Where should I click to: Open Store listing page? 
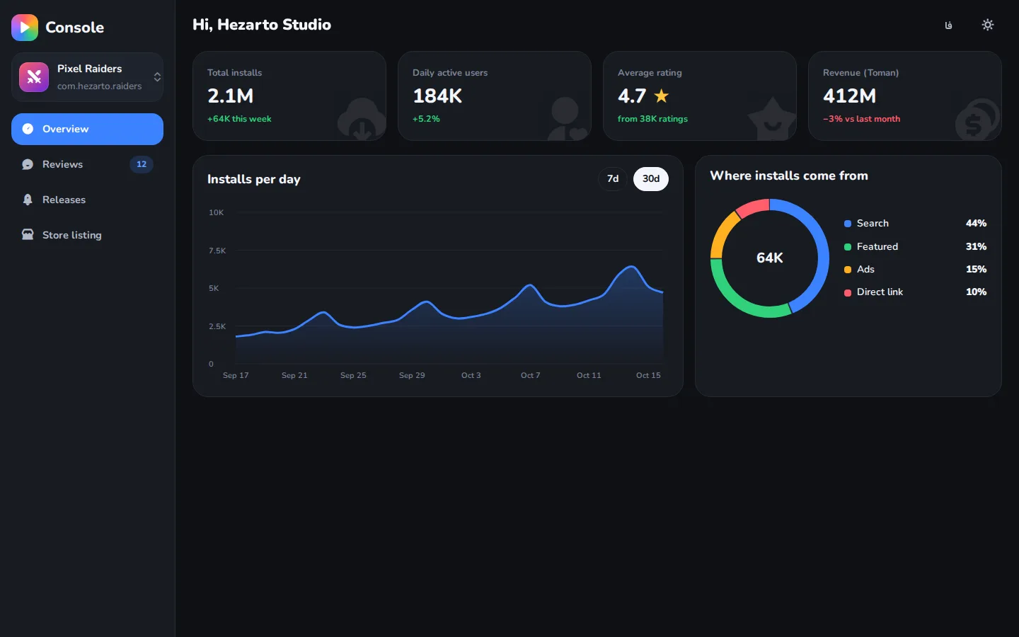tap(87, 235)
